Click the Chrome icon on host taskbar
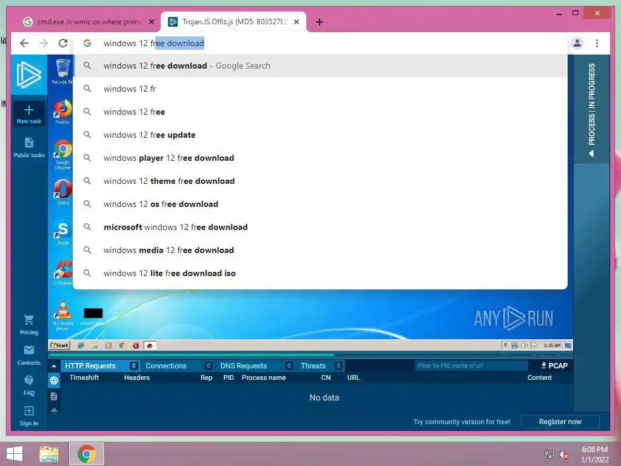Viewport: 621px width, 466px height. click(x=87, y=454)
